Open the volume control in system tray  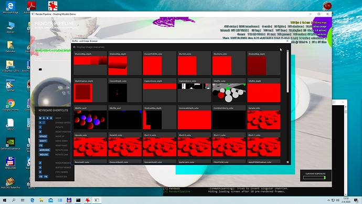(x=337, y=200)
